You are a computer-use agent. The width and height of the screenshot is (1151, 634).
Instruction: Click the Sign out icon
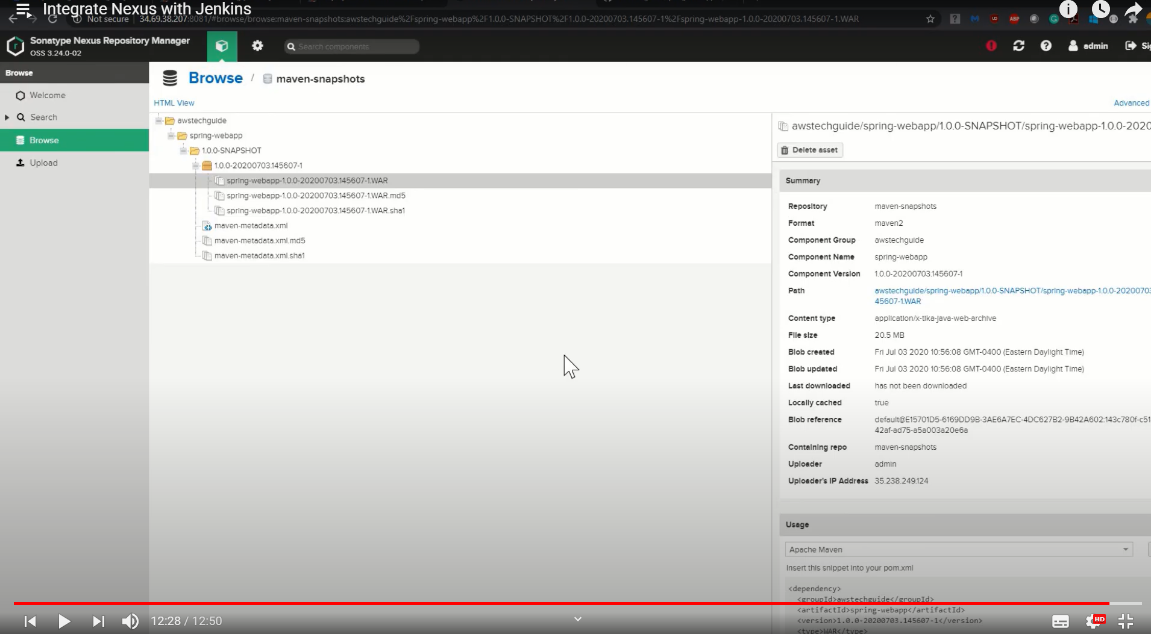click(1131, 46)
